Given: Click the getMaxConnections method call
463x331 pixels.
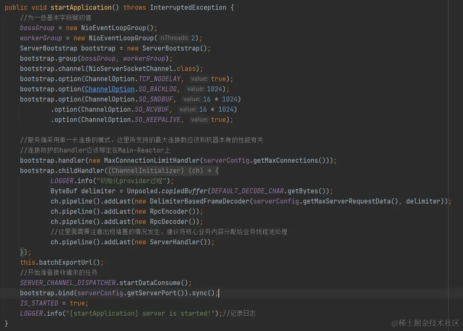Looking at the screenshot, I should tap(285, 160).
